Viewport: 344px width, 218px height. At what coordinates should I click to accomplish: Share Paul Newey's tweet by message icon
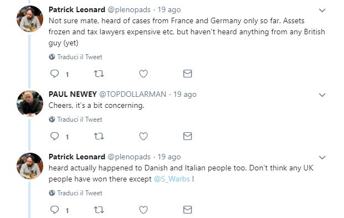point(188,136)
